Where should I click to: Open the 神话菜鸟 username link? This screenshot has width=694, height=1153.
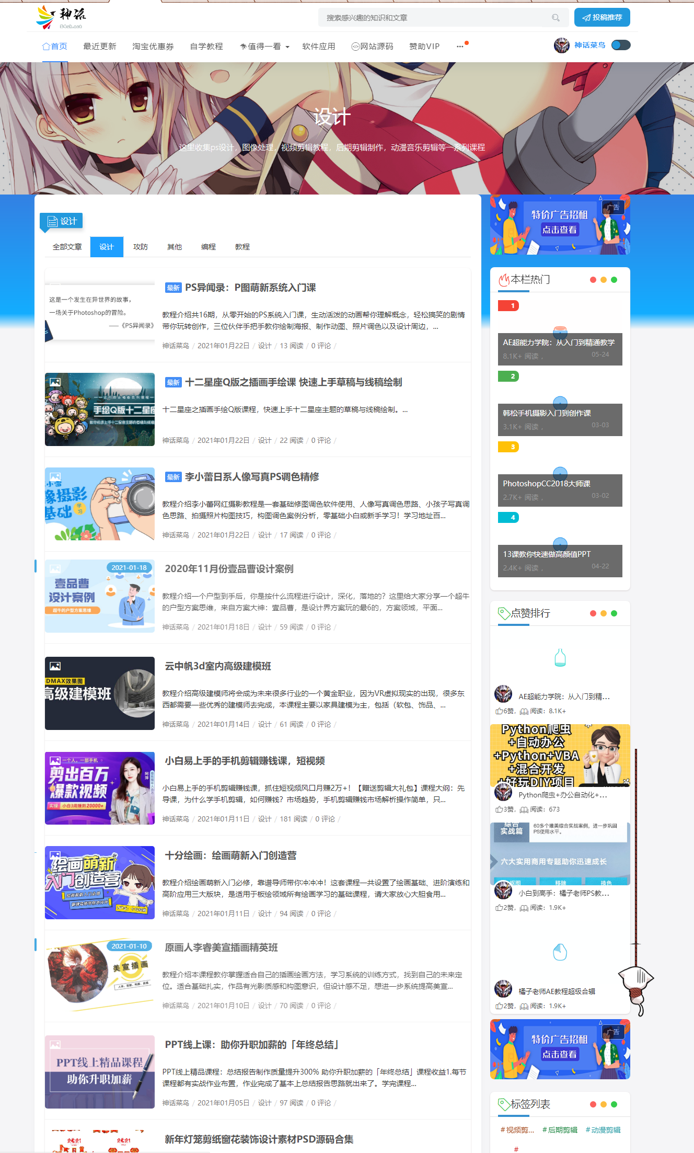(x=589, y=45)
